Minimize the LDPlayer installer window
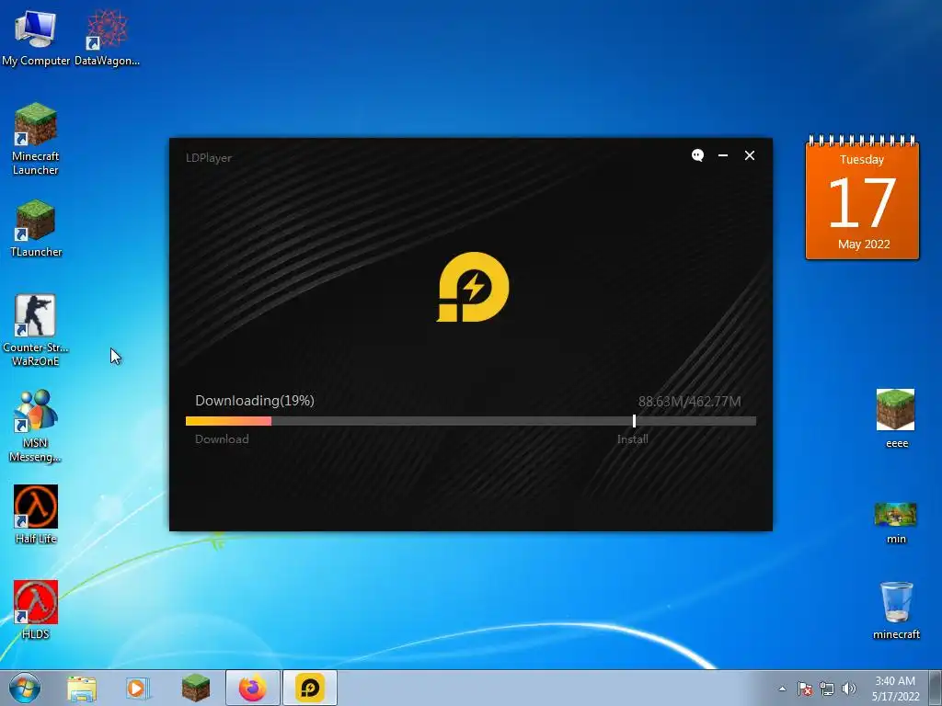The height and width of the screenshot is (706, 942). click(723, 155)
